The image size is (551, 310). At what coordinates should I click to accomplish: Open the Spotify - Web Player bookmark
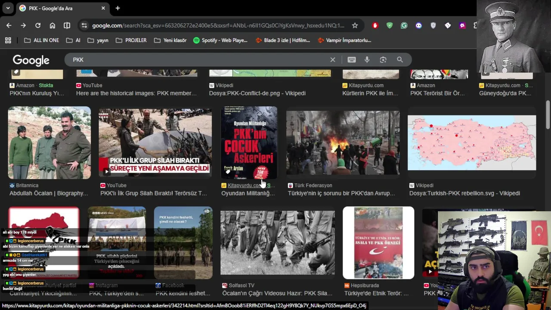220,40
